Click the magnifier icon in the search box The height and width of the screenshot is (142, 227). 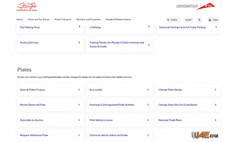point(168,20)
